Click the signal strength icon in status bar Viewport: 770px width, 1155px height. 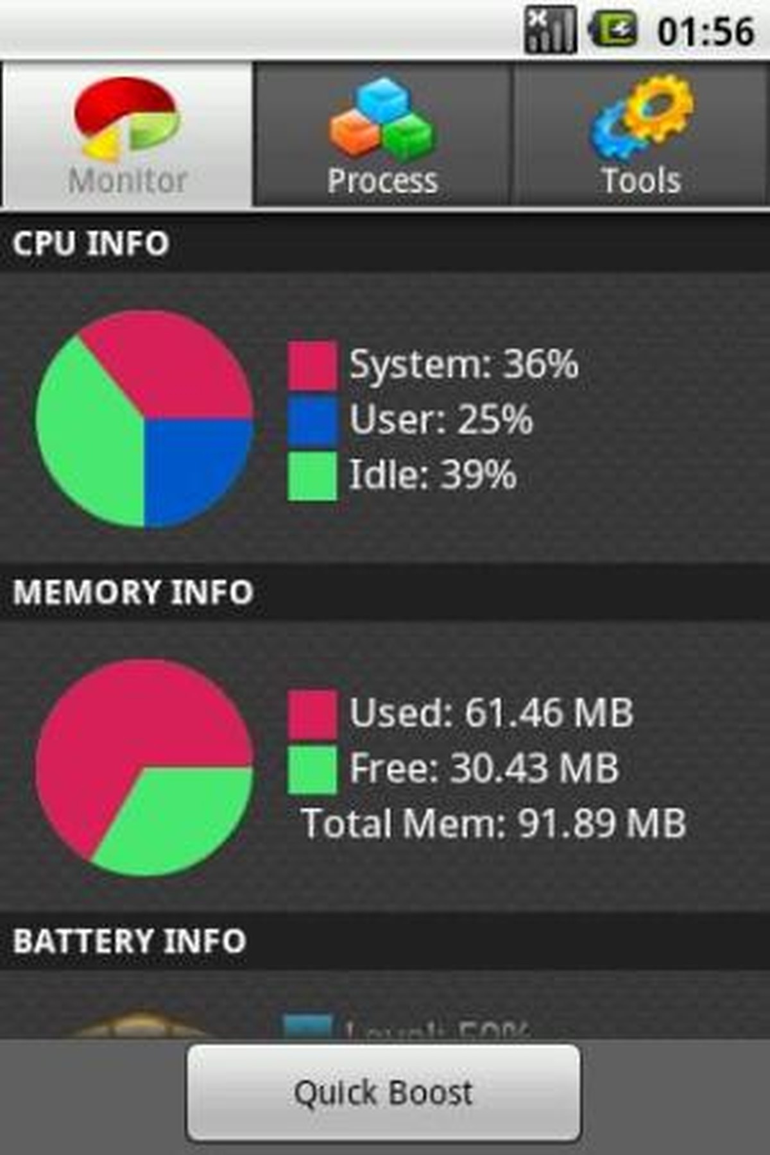(549, 30)
